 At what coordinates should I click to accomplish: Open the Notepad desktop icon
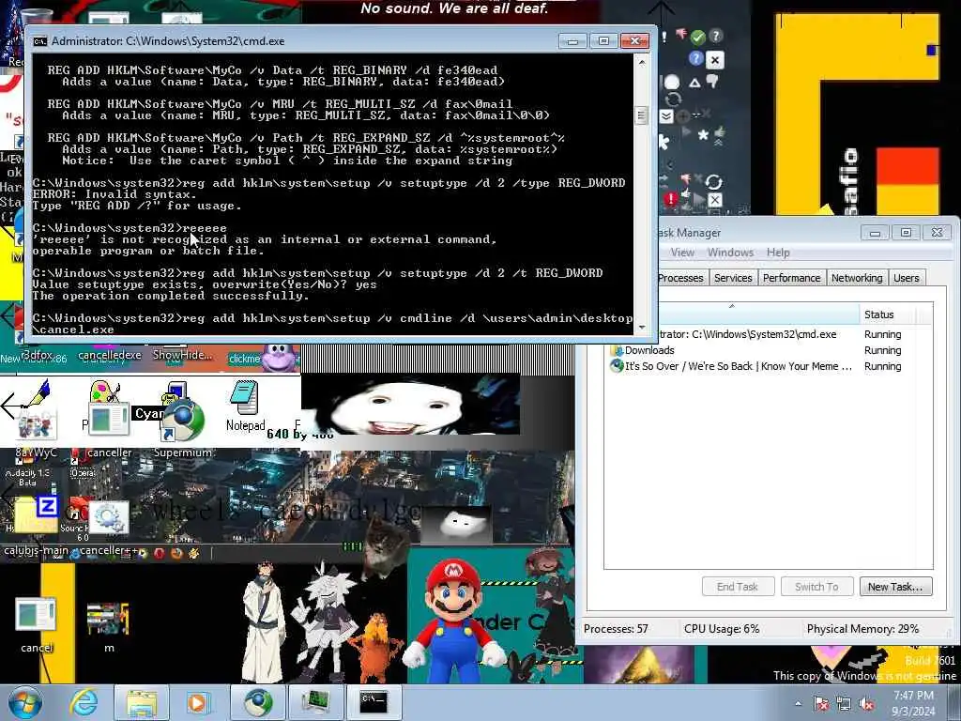pyautogui.click(x=245, y=406)
